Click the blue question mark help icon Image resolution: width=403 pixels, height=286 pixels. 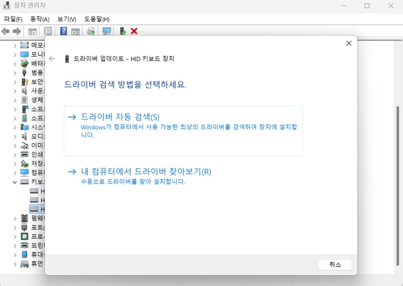(x=63, y=31)
